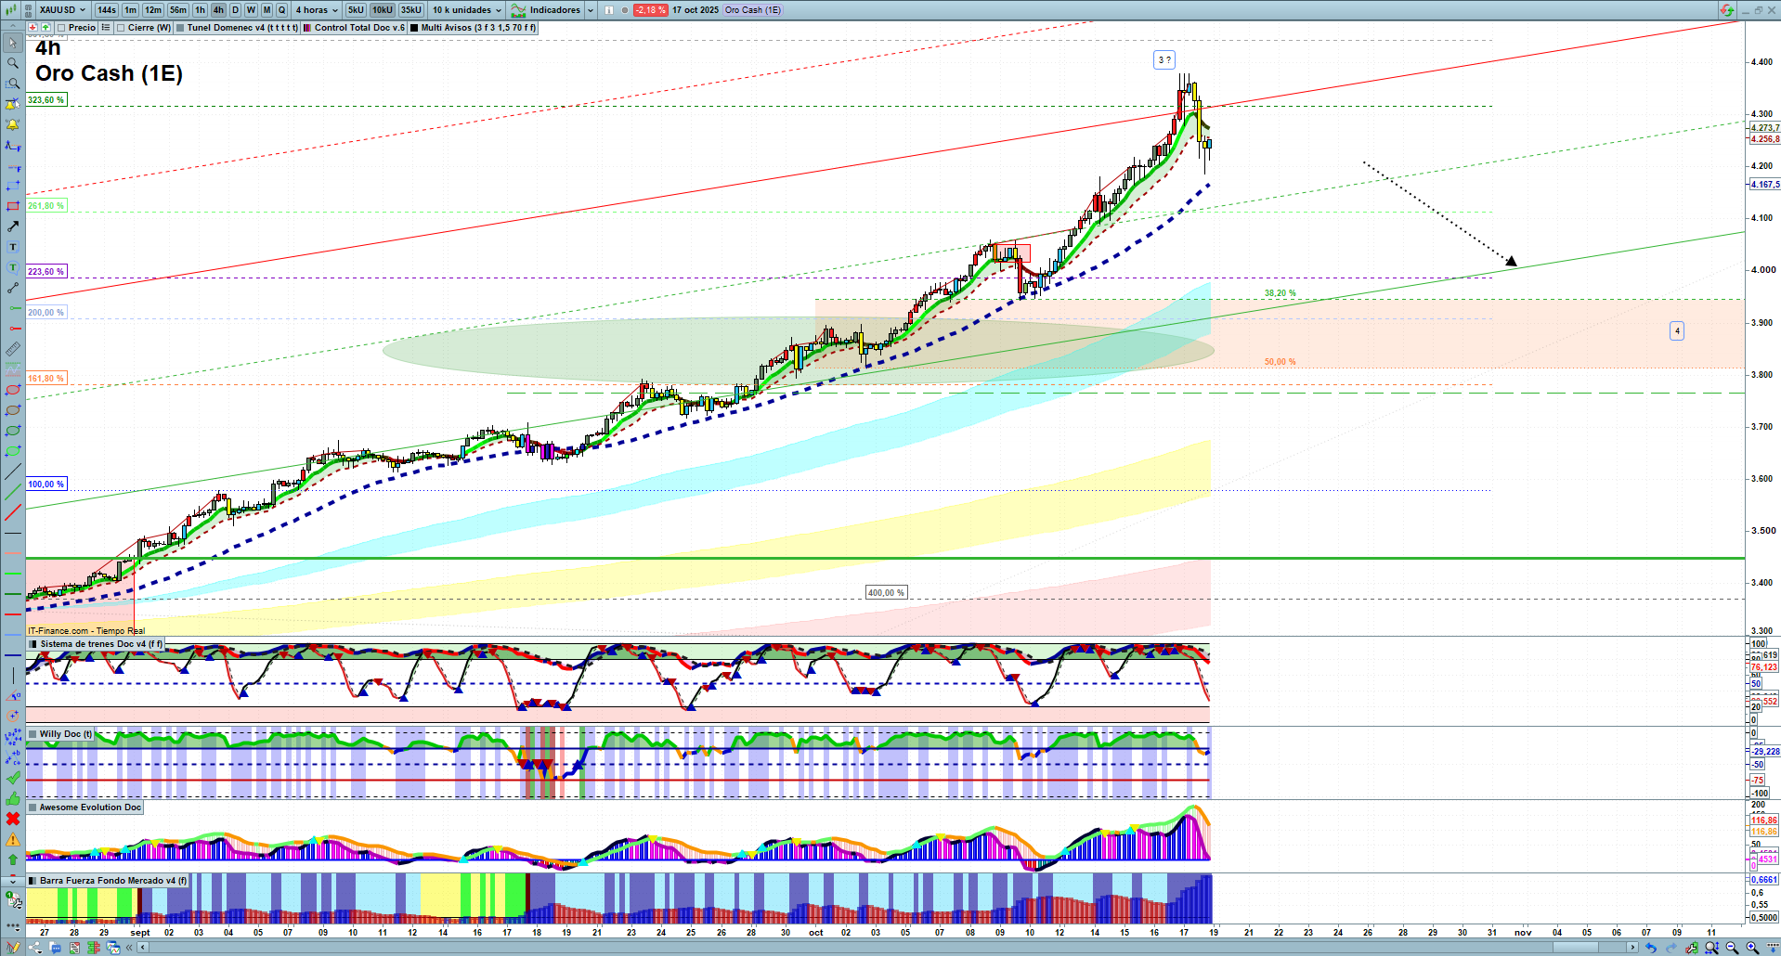1781x956 pixels.
Task: Select the arrow cursor tool
Action: [x=13, y=43]
